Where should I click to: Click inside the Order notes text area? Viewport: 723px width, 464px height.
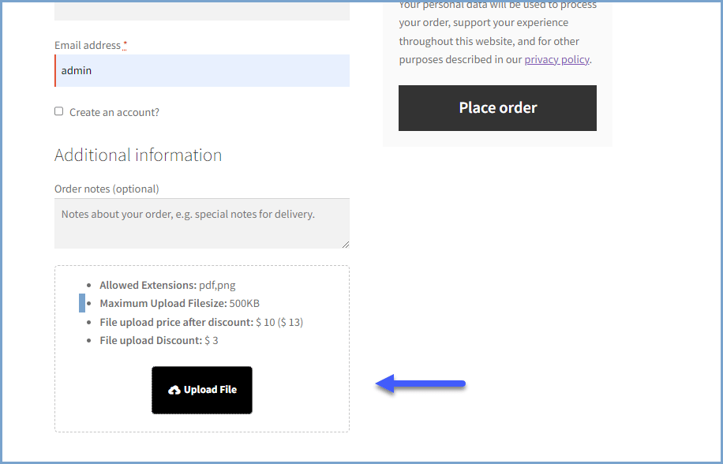201,221
